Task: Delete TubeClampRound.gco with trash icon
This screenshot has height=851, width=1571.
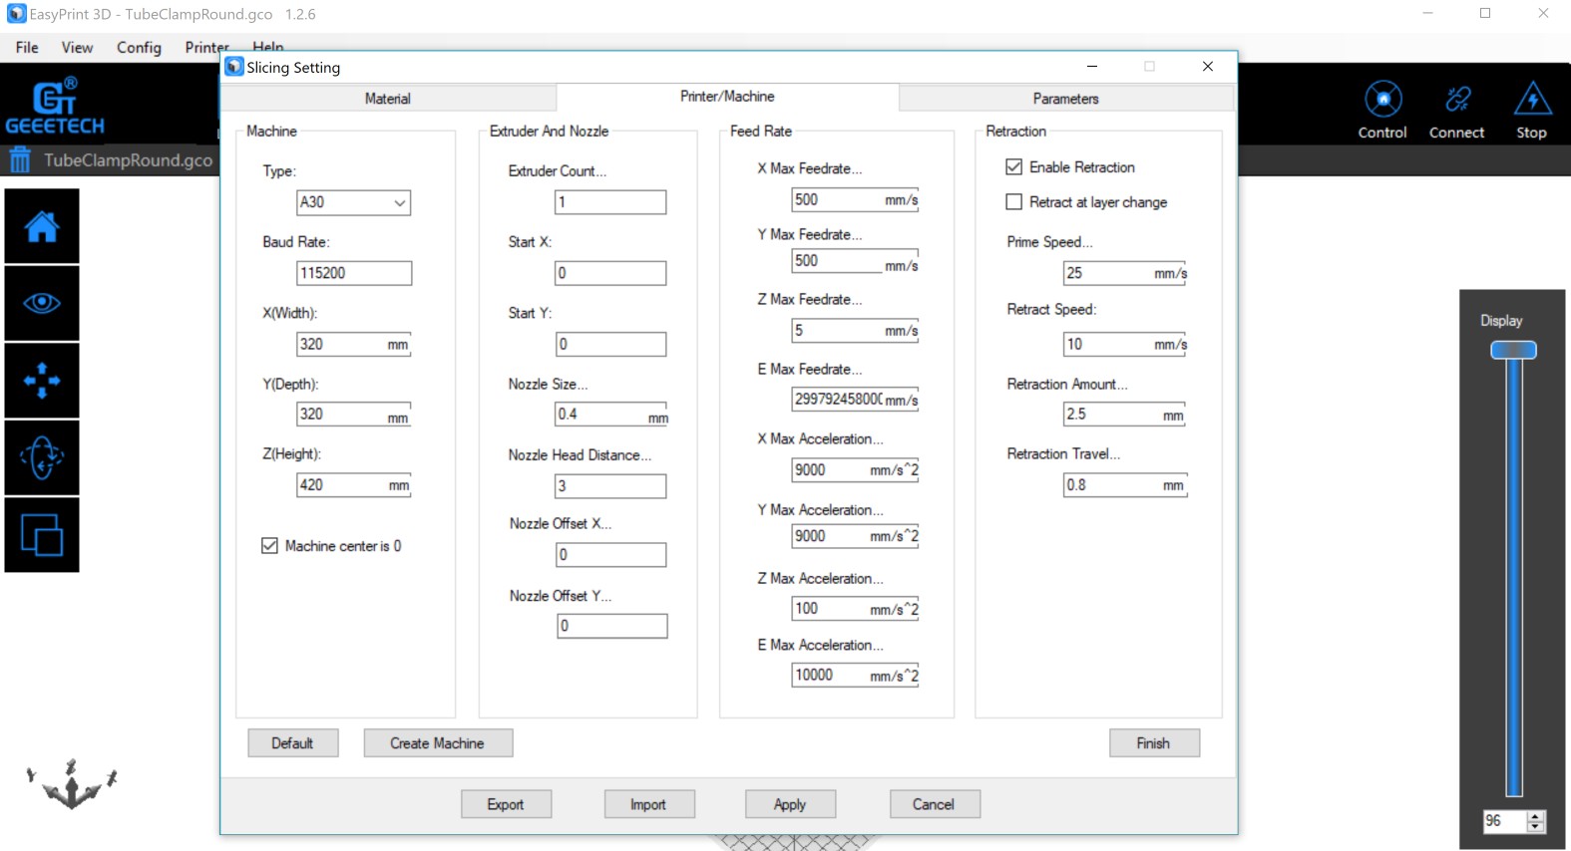Action: [x=20, y=160]
